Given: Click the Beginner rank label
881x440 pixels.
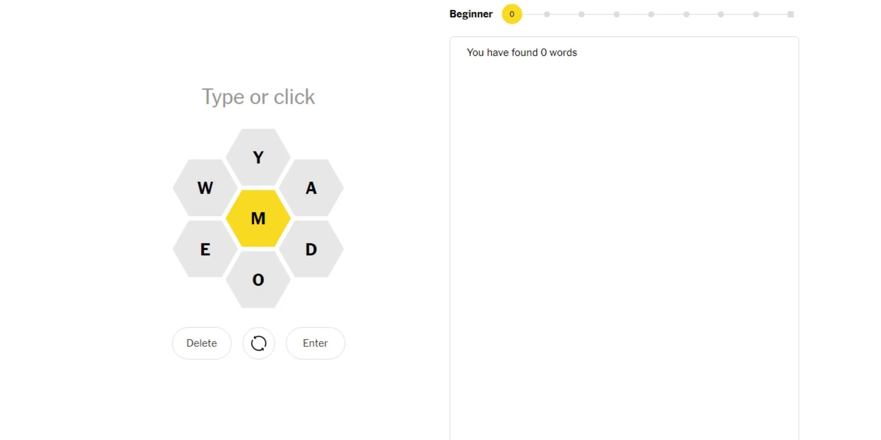Looking at the screenshot, I should click(x=471, y=14).
